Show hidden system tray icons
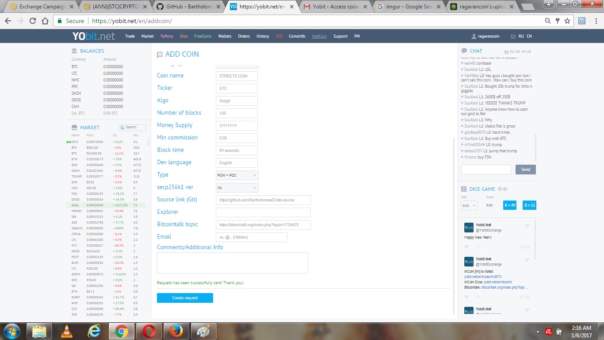Viewport: 604px width, 340px height. [538, 331]
